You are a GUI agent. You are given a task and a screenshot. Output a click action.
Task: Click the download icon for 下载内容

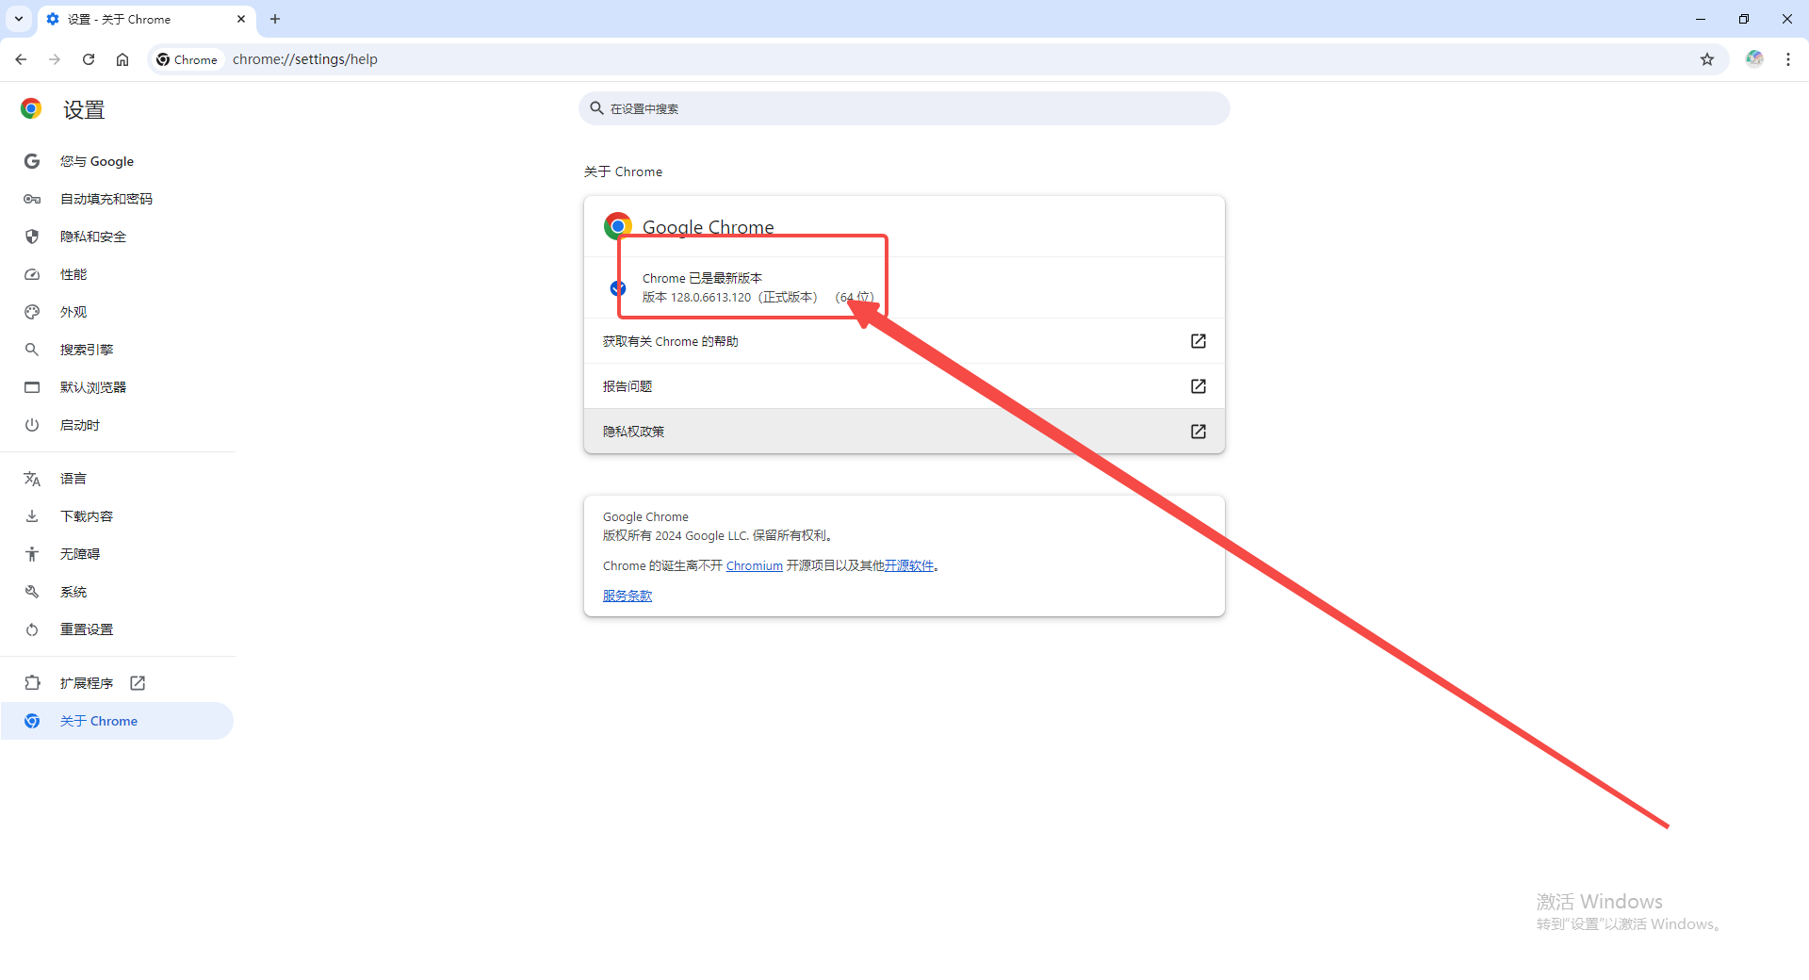pyautogui.click(x=32, y=516)
